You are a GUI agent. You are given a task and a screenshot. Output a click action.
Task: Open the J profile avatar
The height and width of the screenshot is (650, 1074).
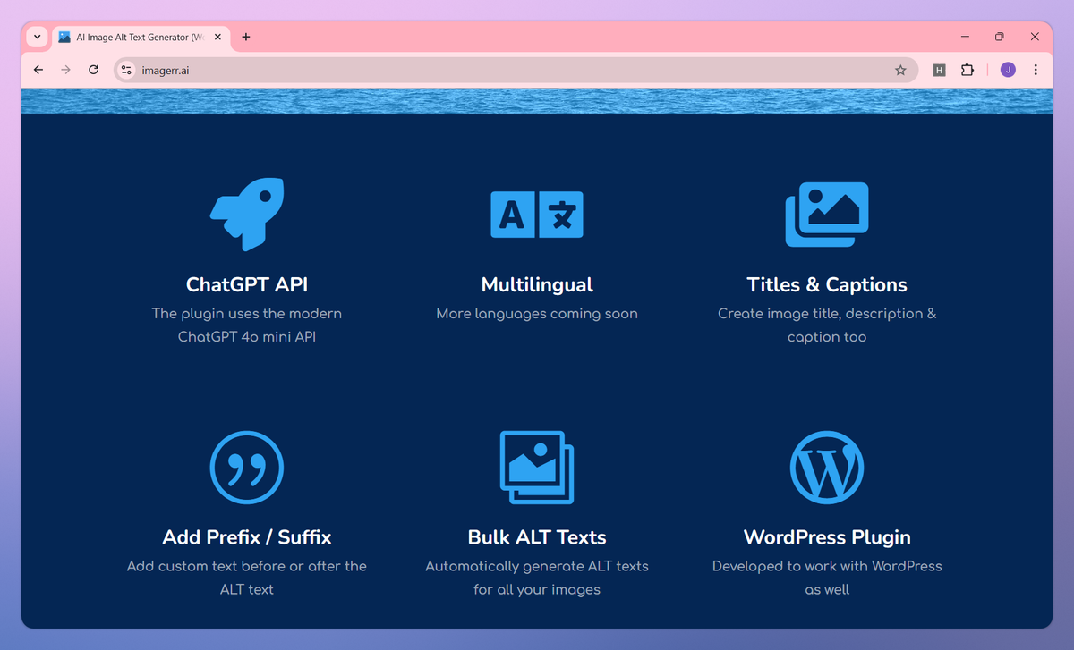1008,70
